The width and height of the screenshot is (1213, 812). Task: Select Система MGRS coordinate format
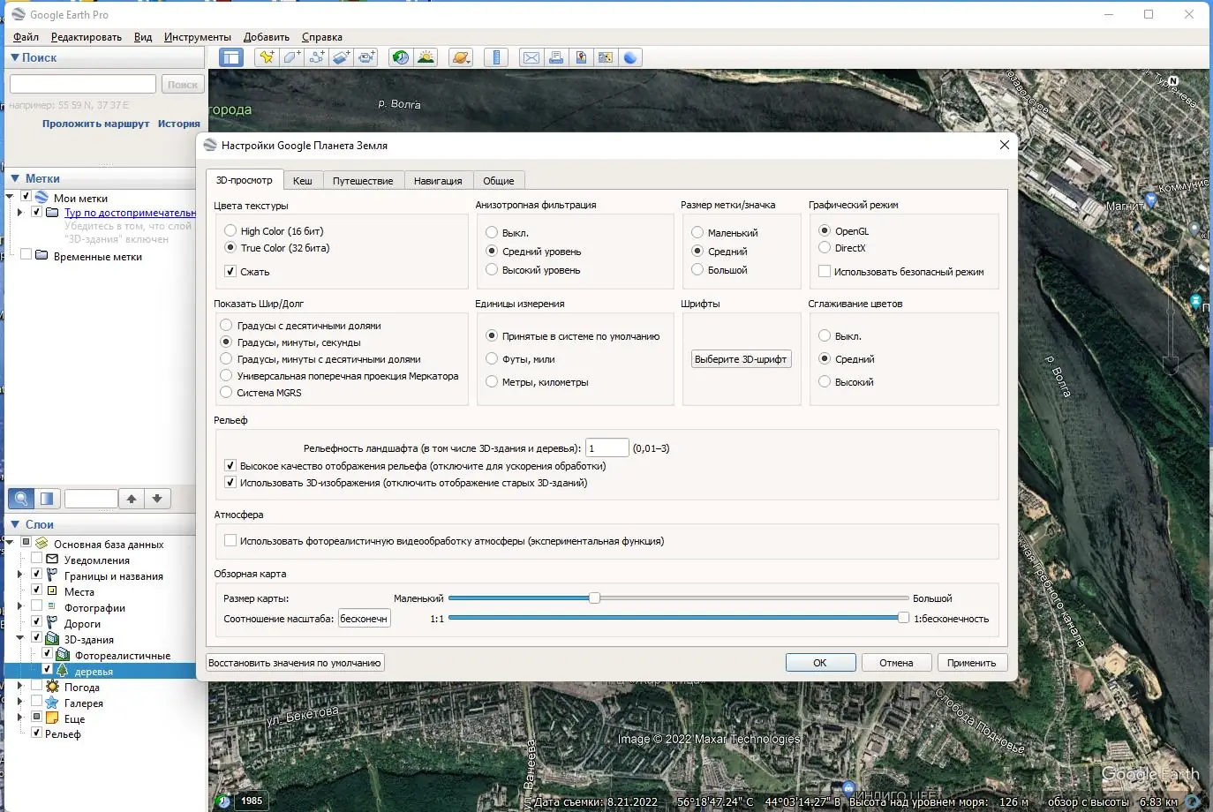point(226,393)
